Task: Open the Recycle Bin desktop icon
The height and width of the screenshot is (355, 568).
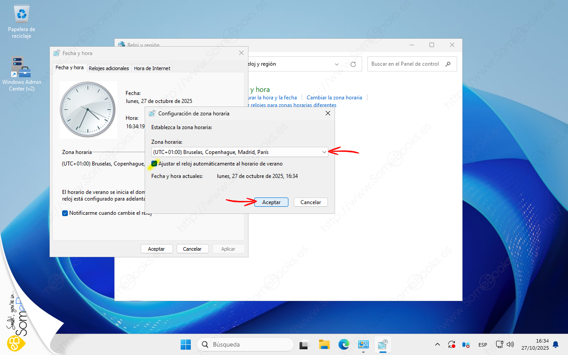Action: tap(21, 16)
